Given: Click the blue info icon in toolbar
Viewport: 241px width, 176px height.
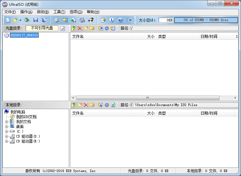Looking at the screenshot, I should [x=112, y=20].
